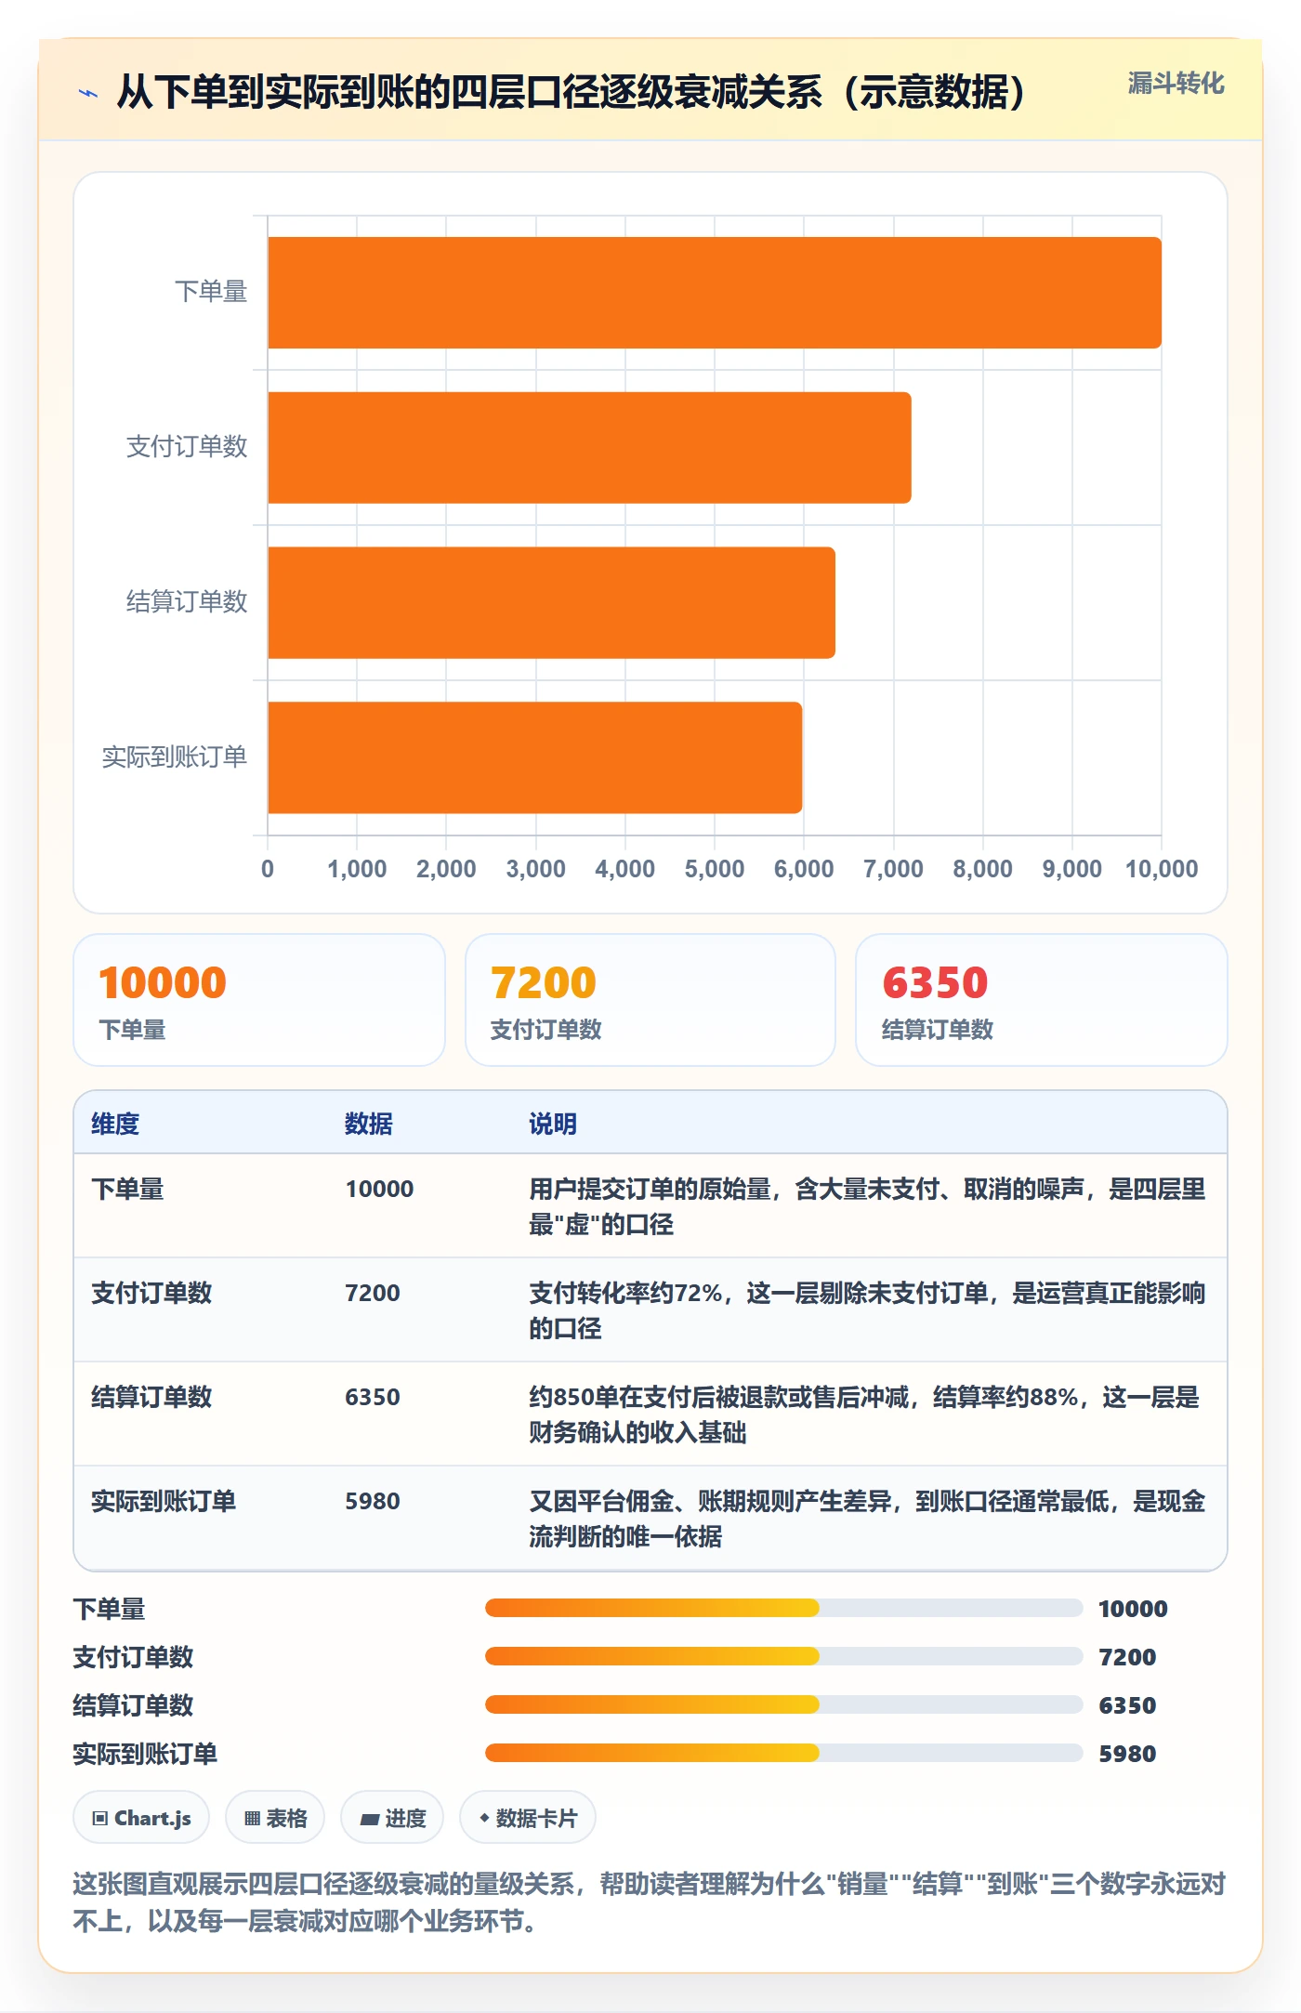
Task: Select the 表格 chip
Action: point(275,1817)
